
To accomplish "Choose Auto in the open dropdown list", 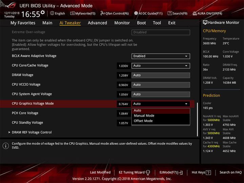I will (161, 110).
